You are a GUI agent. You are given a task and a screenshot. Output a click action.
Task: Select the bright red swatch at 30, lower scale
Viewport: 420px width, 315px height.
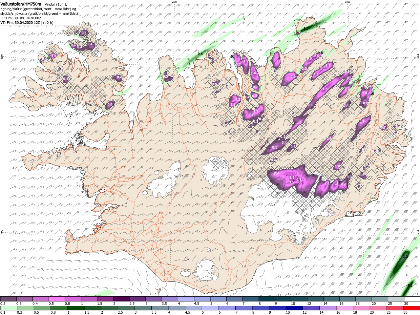pos(411,308)
